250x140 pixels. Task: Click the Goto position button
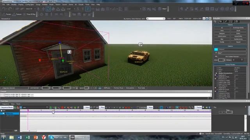(x=130, y=88)
